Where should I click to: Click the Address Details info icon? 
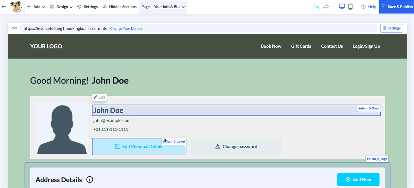(90, 179)
